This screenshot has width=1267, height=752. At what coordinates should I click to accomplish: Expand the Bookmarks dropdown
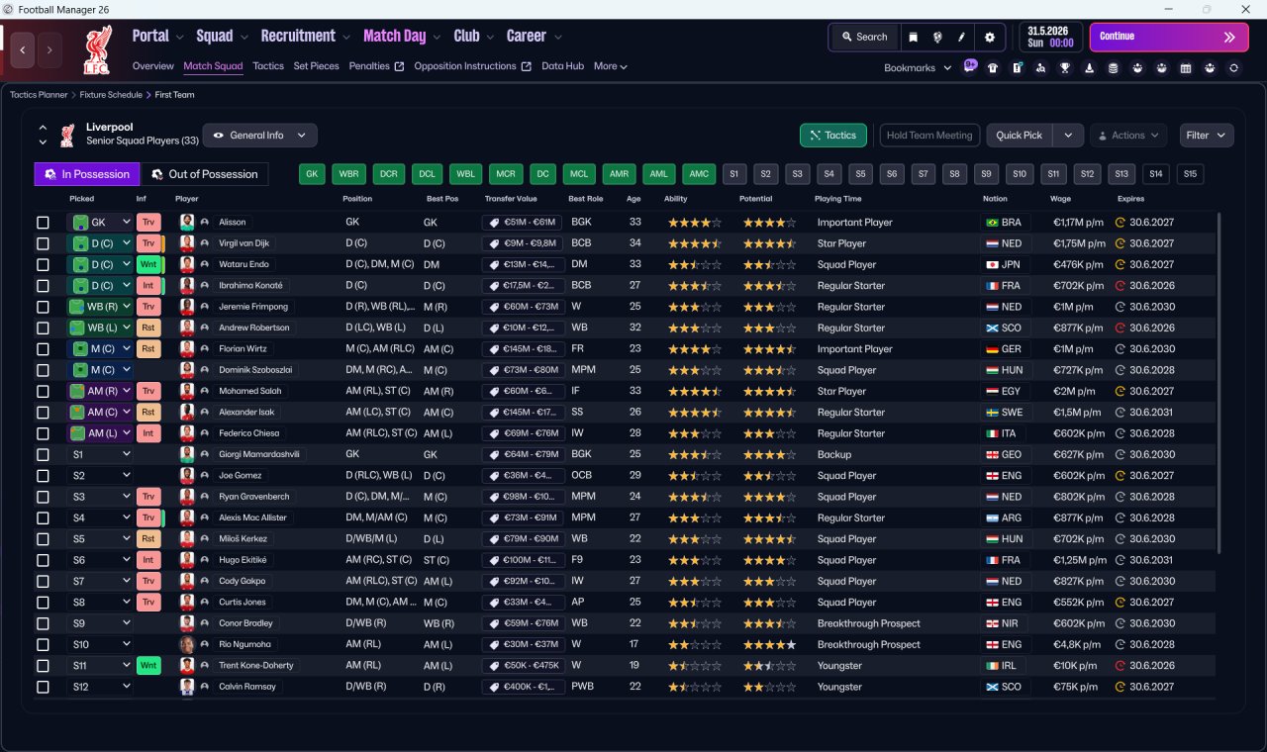918,68
